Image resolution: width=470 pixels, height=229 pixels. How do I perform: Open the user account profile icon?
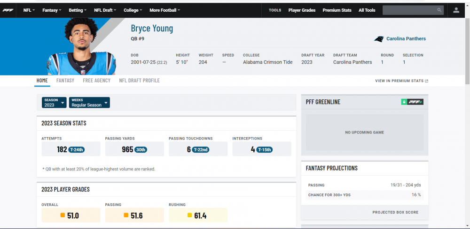(x=456, y=10)
